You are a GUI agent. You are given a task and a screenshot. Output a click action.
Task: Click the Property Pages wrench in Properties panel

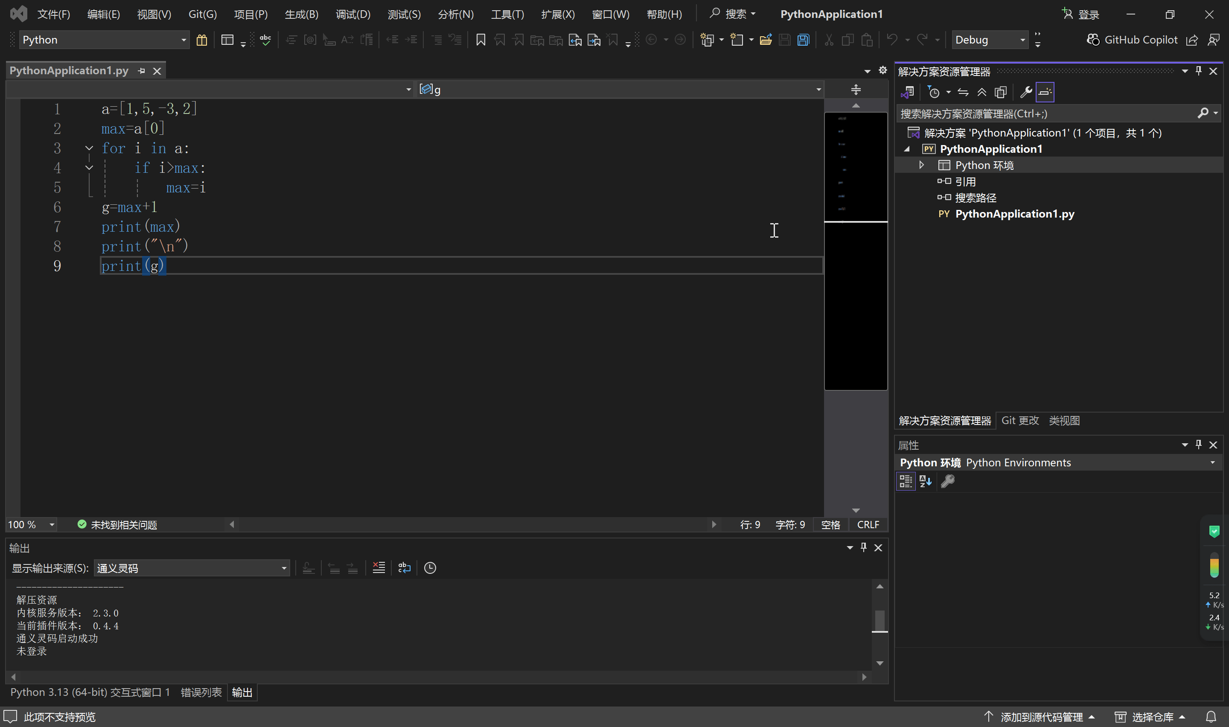pos(948,481)
